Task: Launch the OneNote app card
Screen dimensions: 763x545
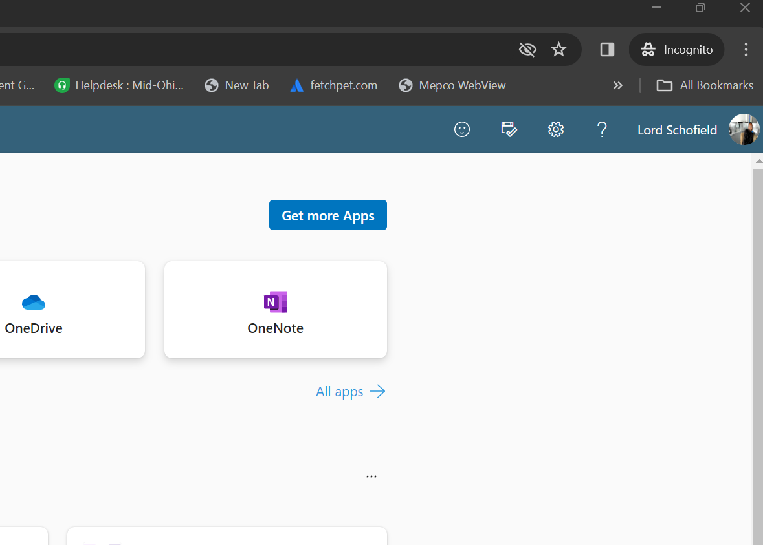Action: tap(276, 310)
